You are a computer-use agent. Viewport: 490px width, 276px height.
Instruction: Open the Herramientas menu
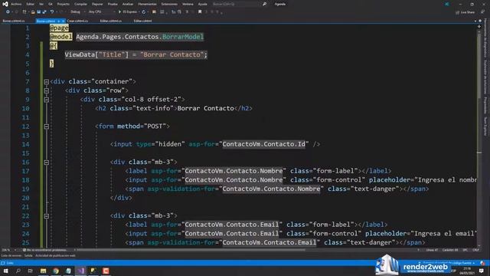pyautogui.click(x=147, y=4)
